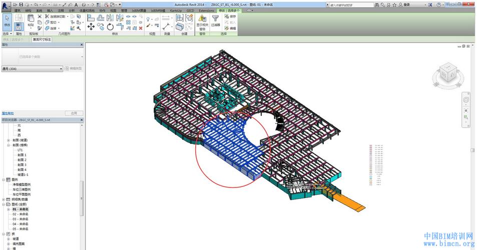Select the 修改 (Modify) arrow tool
Viewport: 477px width, 250px height.
[x=7, y=21]
